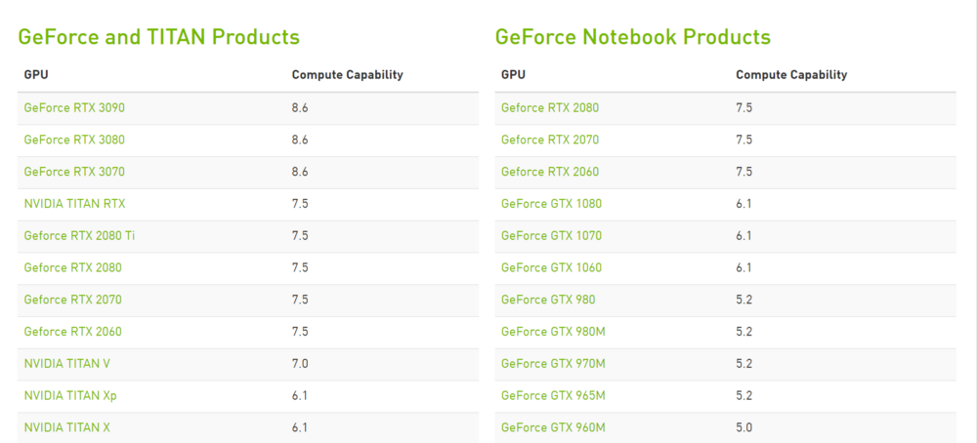Open the GeForce RTX 3090 link
This screenshot has height=443, width=977.
pyautogui.click(x=74, y=107)
